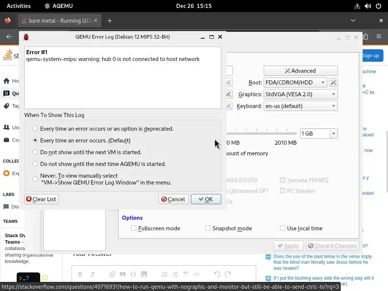Image resolution: width=388 pixels, height=291 pixels.
Task: Open the Firefox hamburger menu
Action: coord(379,37)
